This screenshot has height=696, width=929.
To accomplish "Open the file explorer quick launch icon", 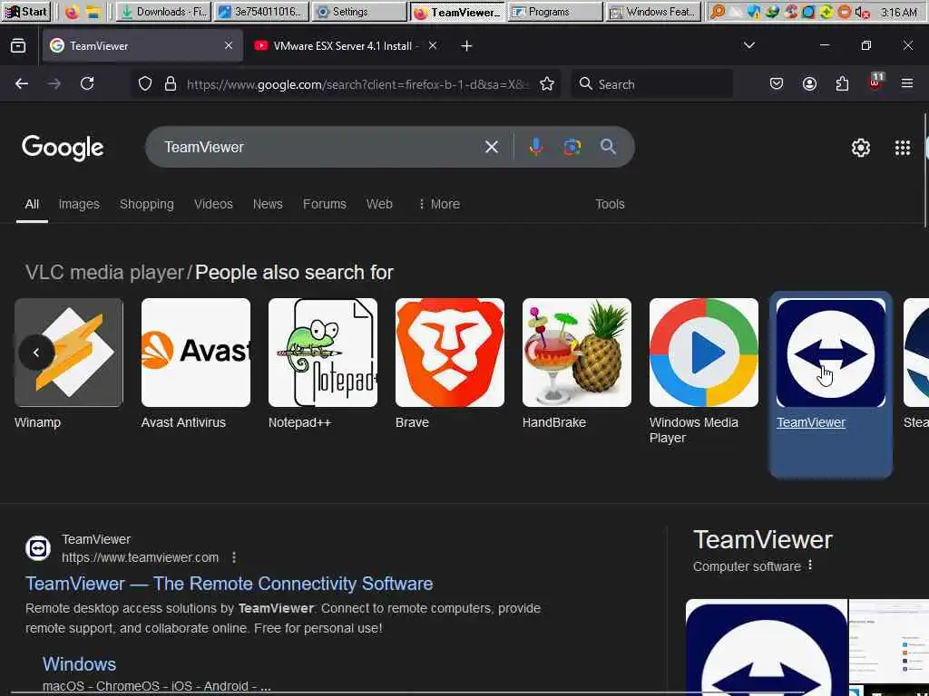I will 93,12.
